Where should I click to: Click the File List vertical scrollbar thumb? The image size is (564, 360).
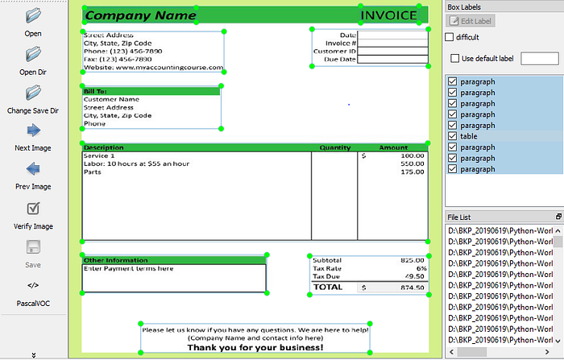tap(558, 242)
